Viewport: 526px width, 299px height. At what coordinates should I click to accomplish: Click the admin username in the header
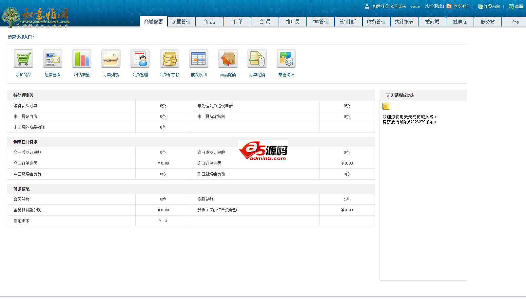pos(415,7)
